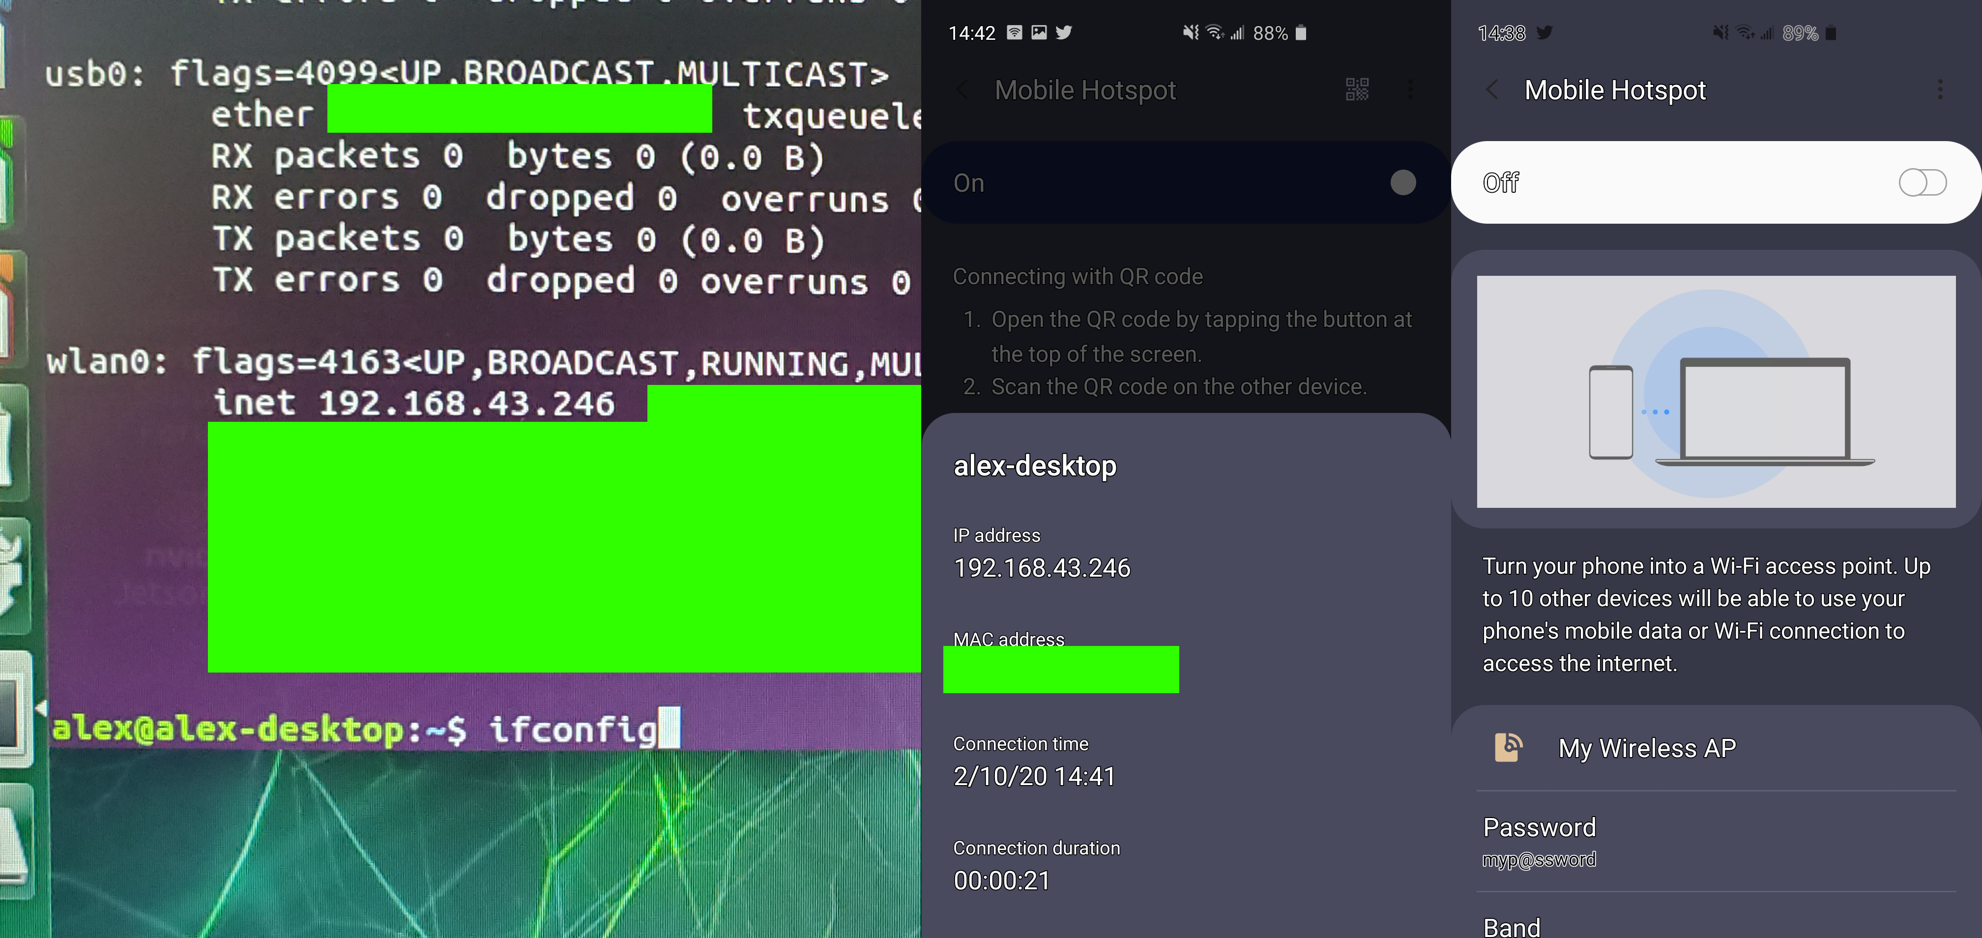Open the Band setting option
Image resolution: width=1982 pixels, height=938 pixels.
click(1511, 927)
